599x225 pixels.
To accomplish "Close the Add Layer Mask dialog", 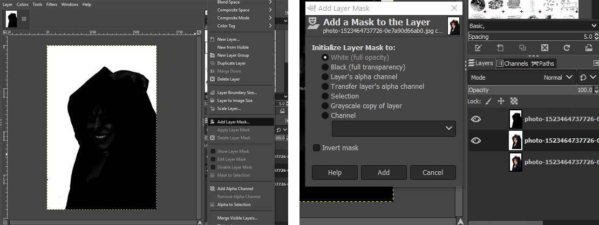I will pos(454,9).
